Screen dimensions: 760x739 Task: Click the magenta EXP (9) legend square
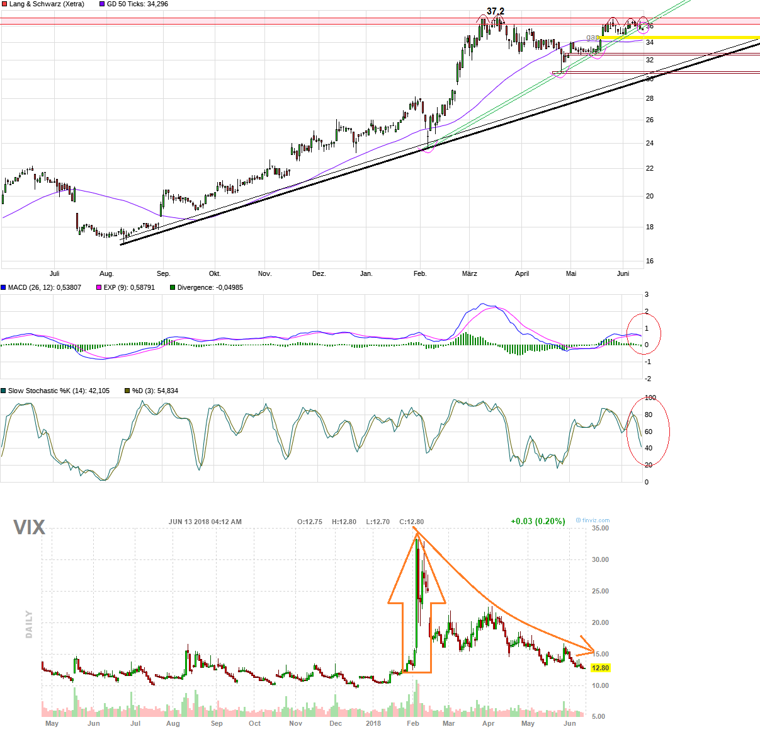[99, 287]
